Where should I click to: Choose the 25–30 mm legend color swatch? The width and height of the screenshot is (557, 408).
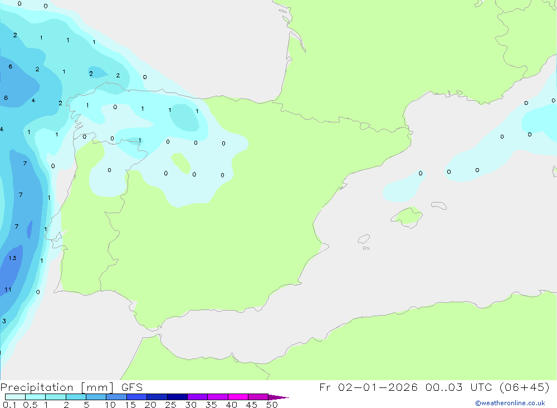pyautogui.click(x=177, y=397)
